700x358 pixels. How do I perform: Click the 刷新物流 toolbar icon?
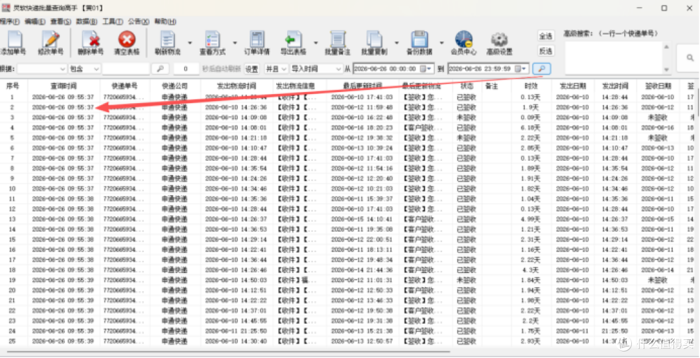click(x=168, y=40)
